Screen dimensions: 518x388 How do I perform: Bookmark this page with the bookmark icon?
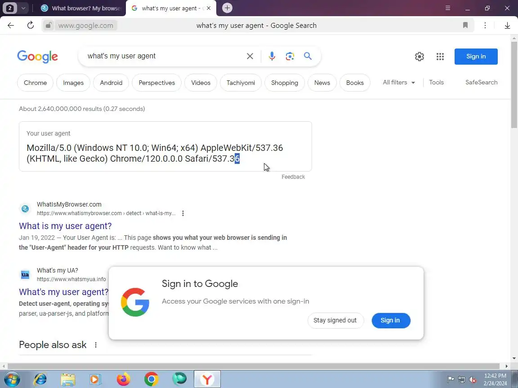point(465,25)
